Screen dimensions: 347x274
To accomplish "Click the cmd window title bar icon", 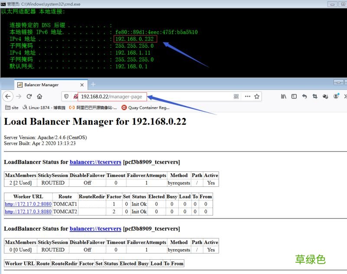I will coord(3,4).
